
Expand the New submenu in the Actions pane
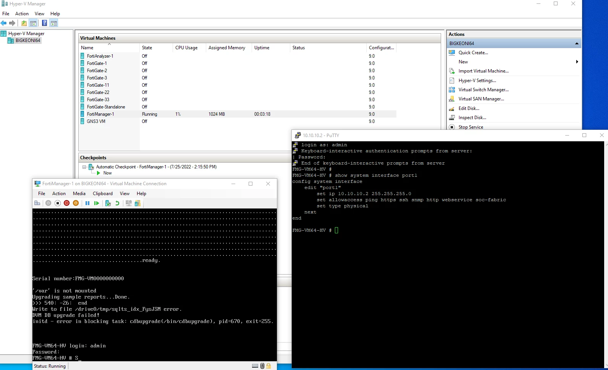(x=577, y=62)
